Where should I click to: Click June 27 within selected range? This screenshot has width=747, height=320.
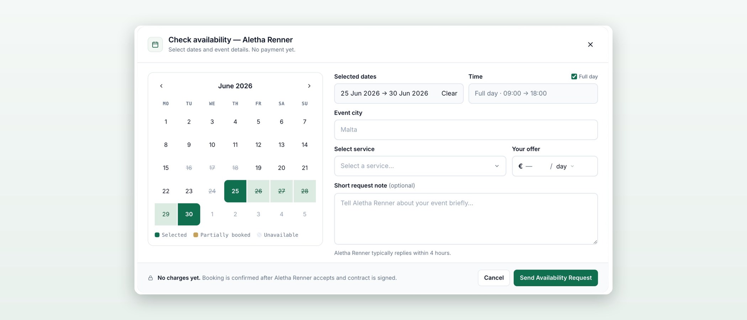click(x=281, y=191)
